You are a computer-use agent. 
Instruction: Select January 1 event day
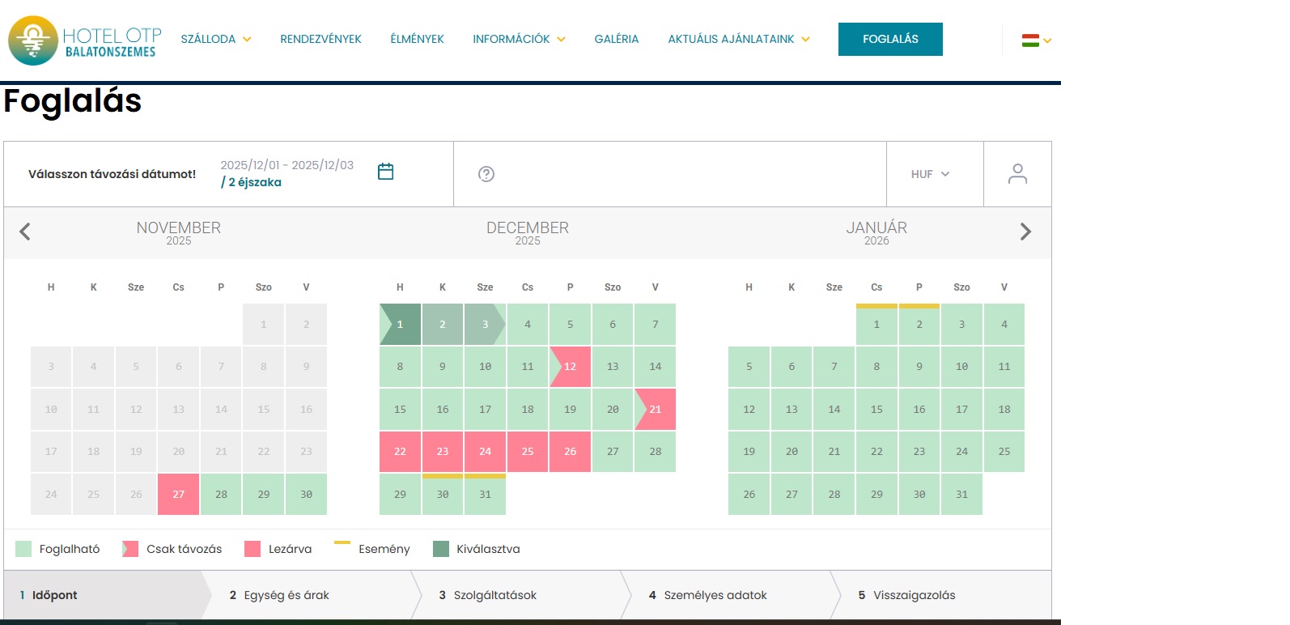coord(876,324)
